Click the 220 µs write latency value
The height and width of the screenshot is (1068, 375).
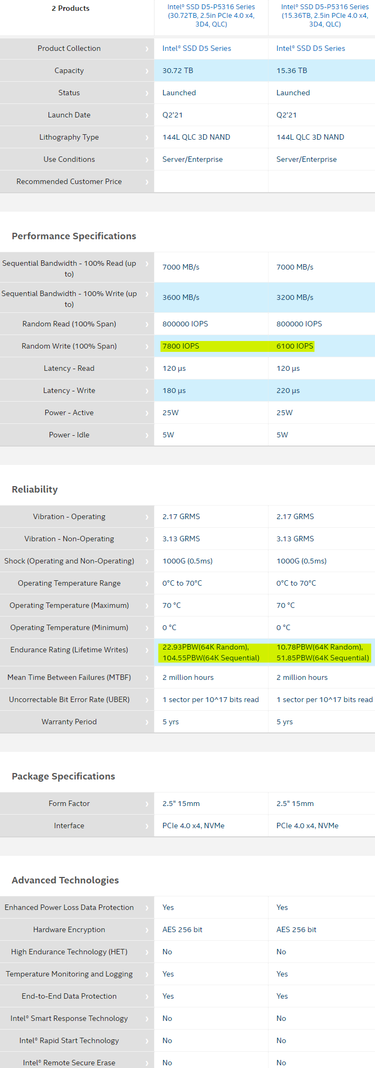[x=288, y=390]
